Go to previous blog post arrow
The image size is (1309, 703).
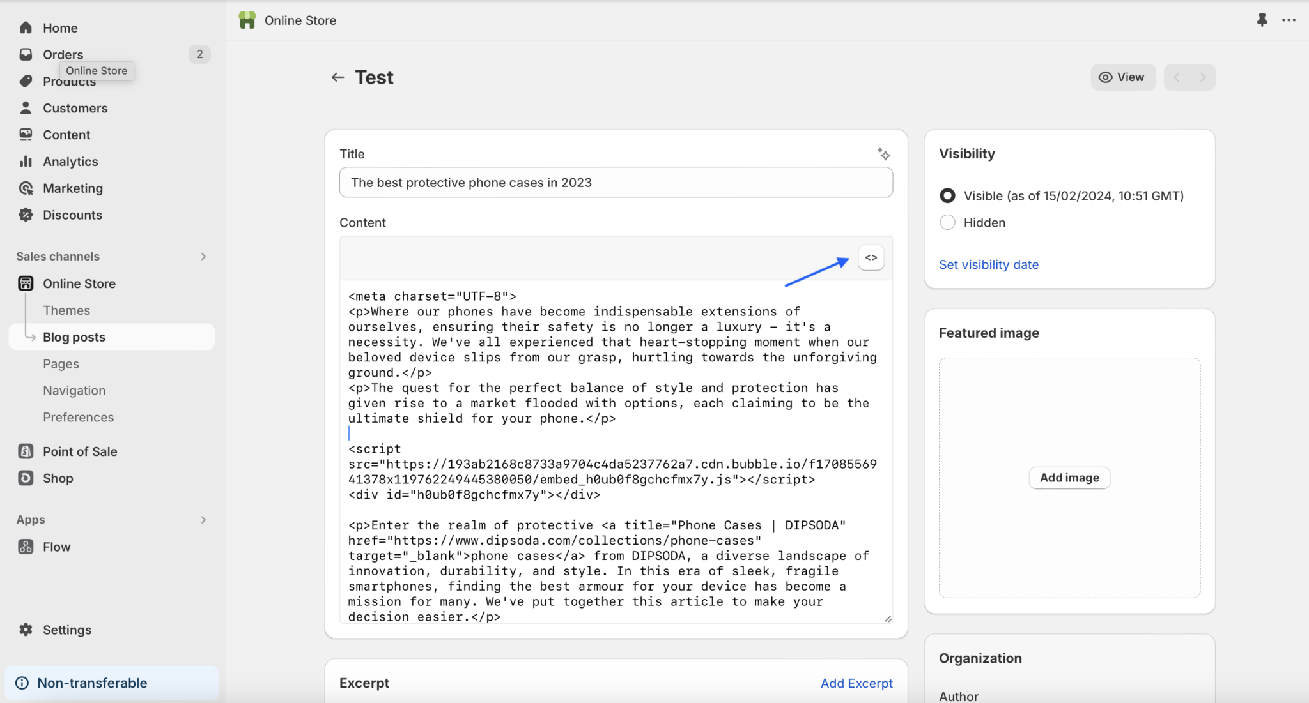click(x=1177, y=77)
